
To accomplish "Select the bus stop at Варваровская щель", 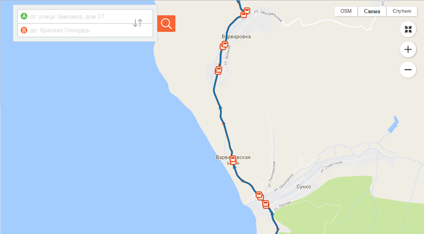I will pos(233,160).
